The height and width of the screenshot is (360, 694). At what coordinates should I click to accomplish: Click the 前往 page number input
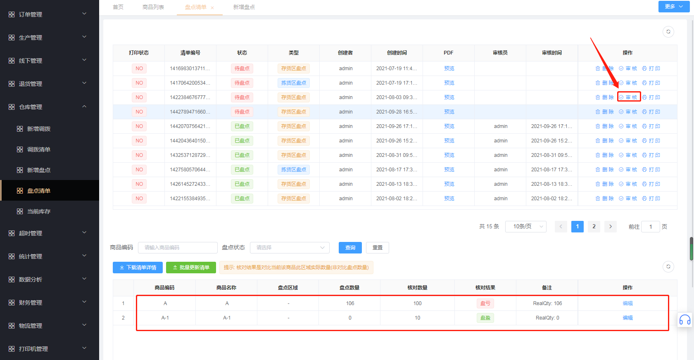click(651, 227)
